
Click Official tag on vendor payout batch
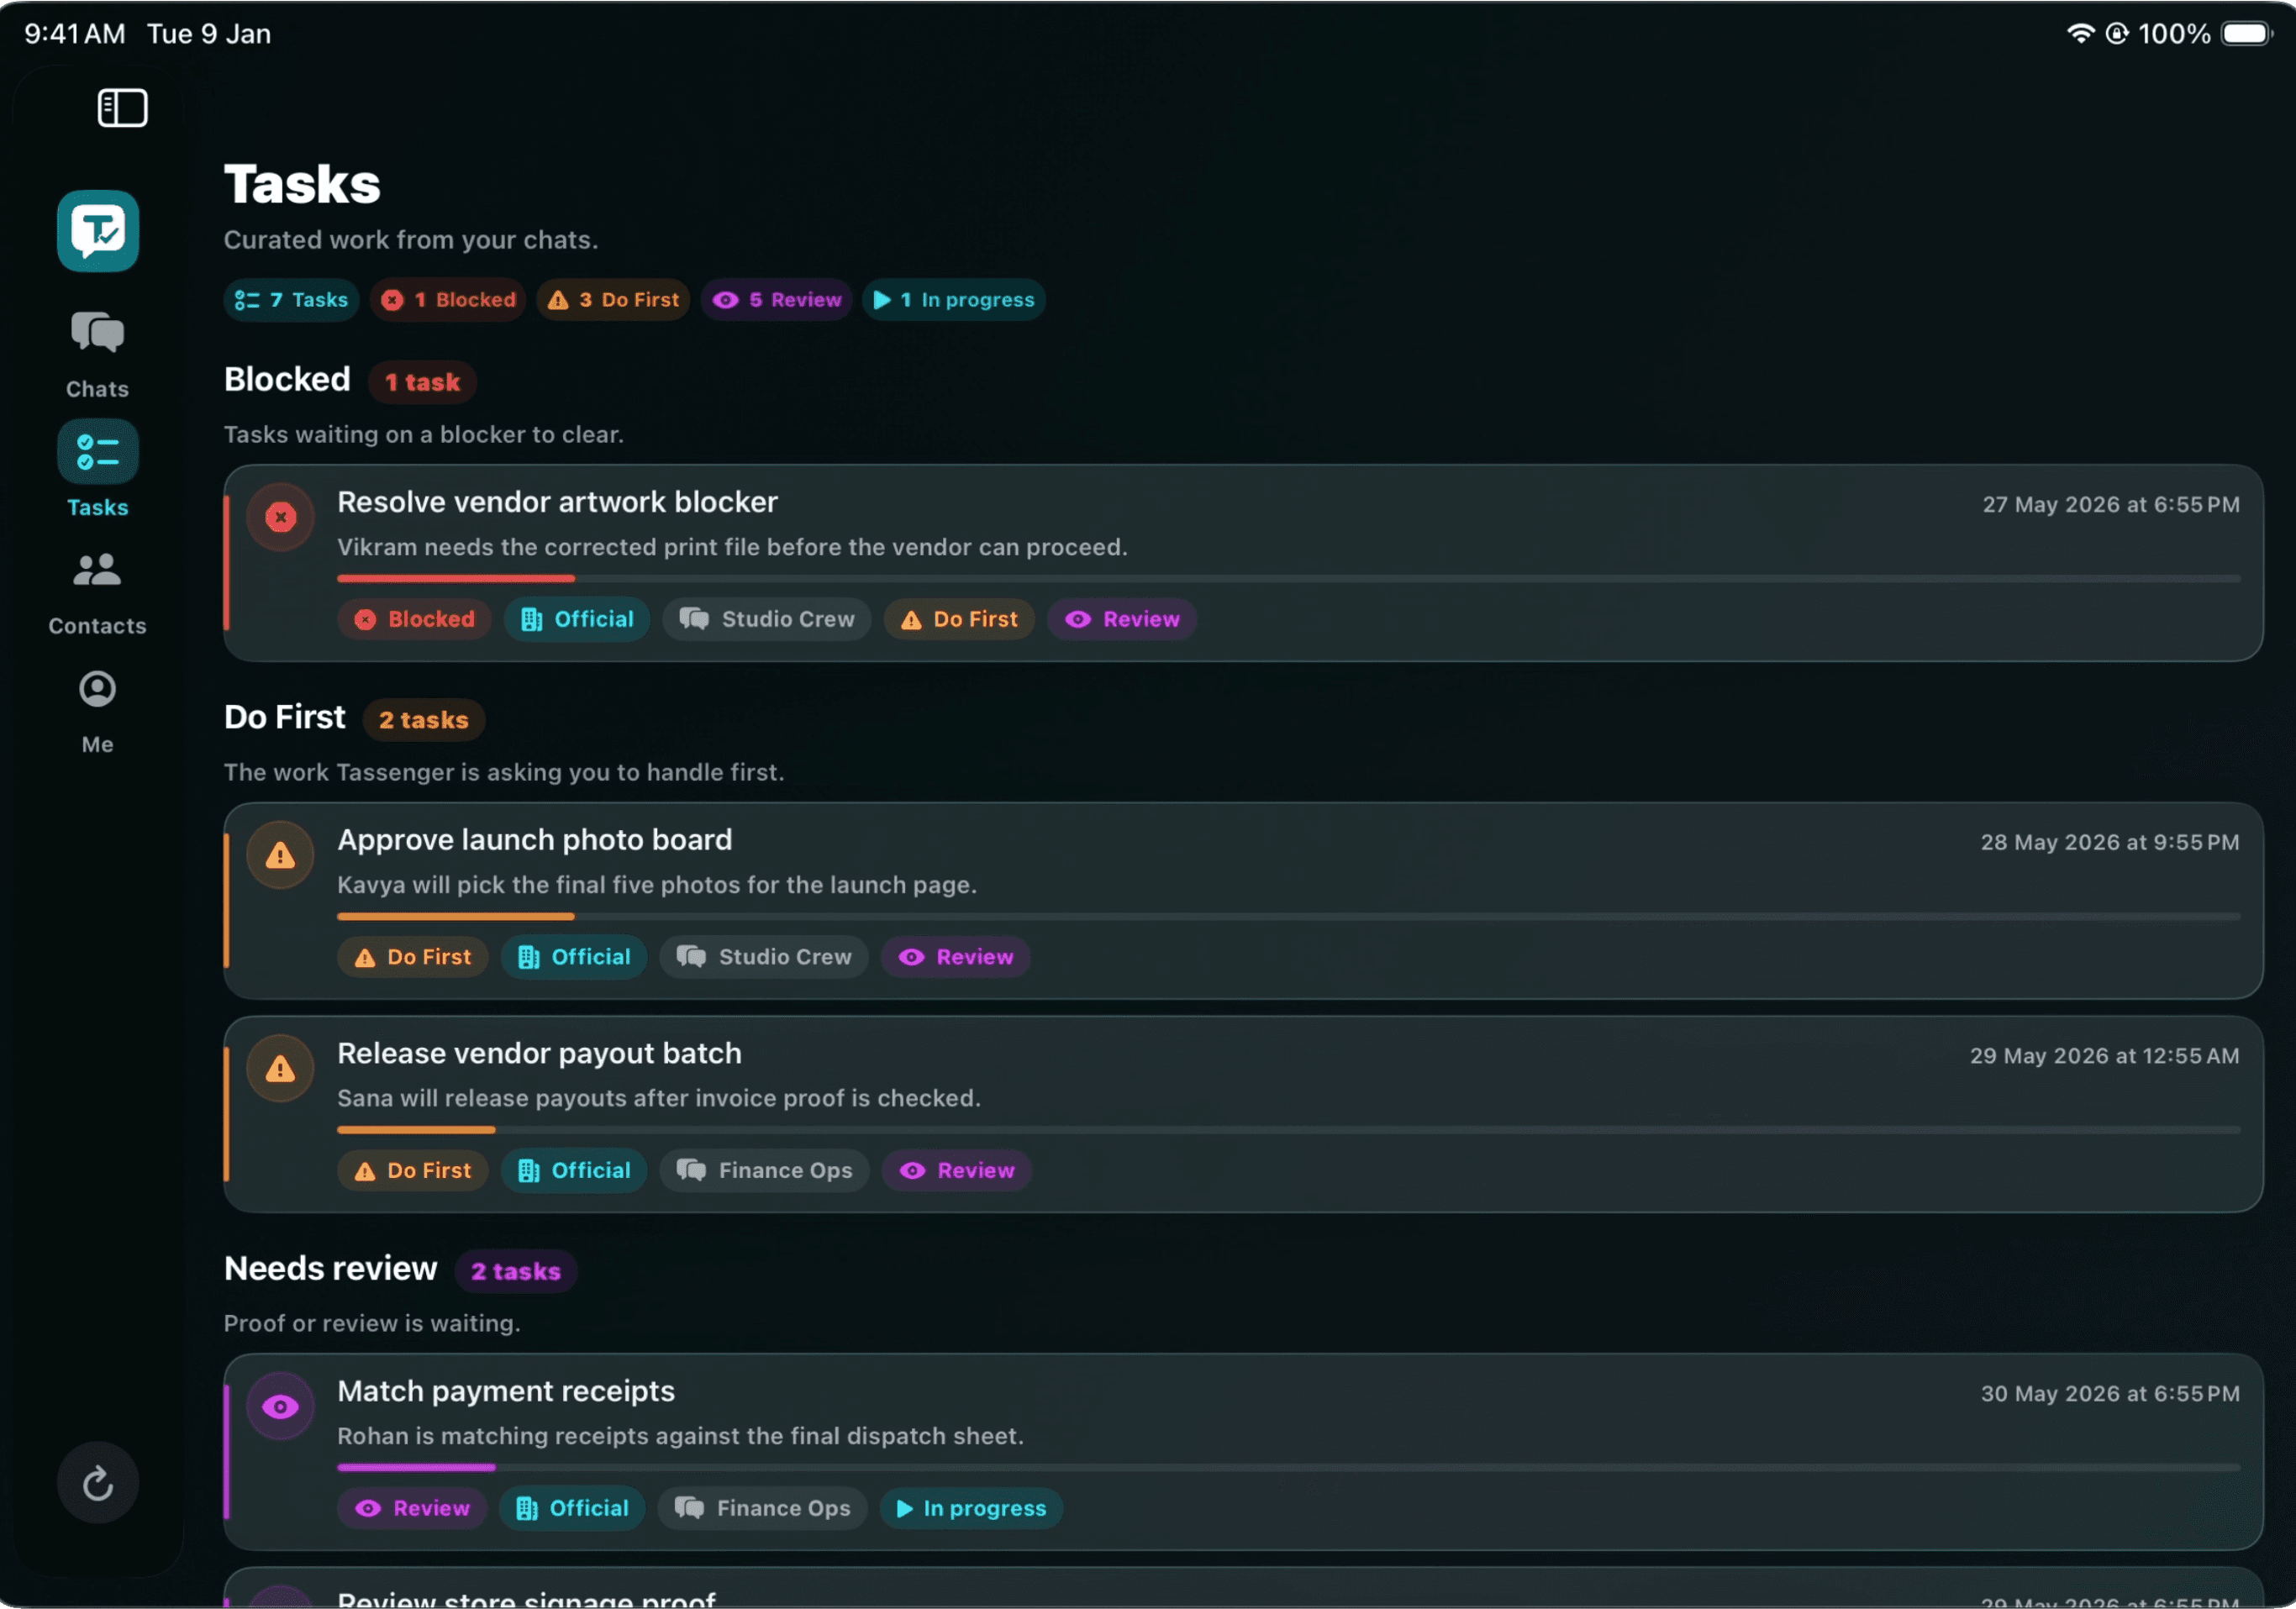[574, 1171]
